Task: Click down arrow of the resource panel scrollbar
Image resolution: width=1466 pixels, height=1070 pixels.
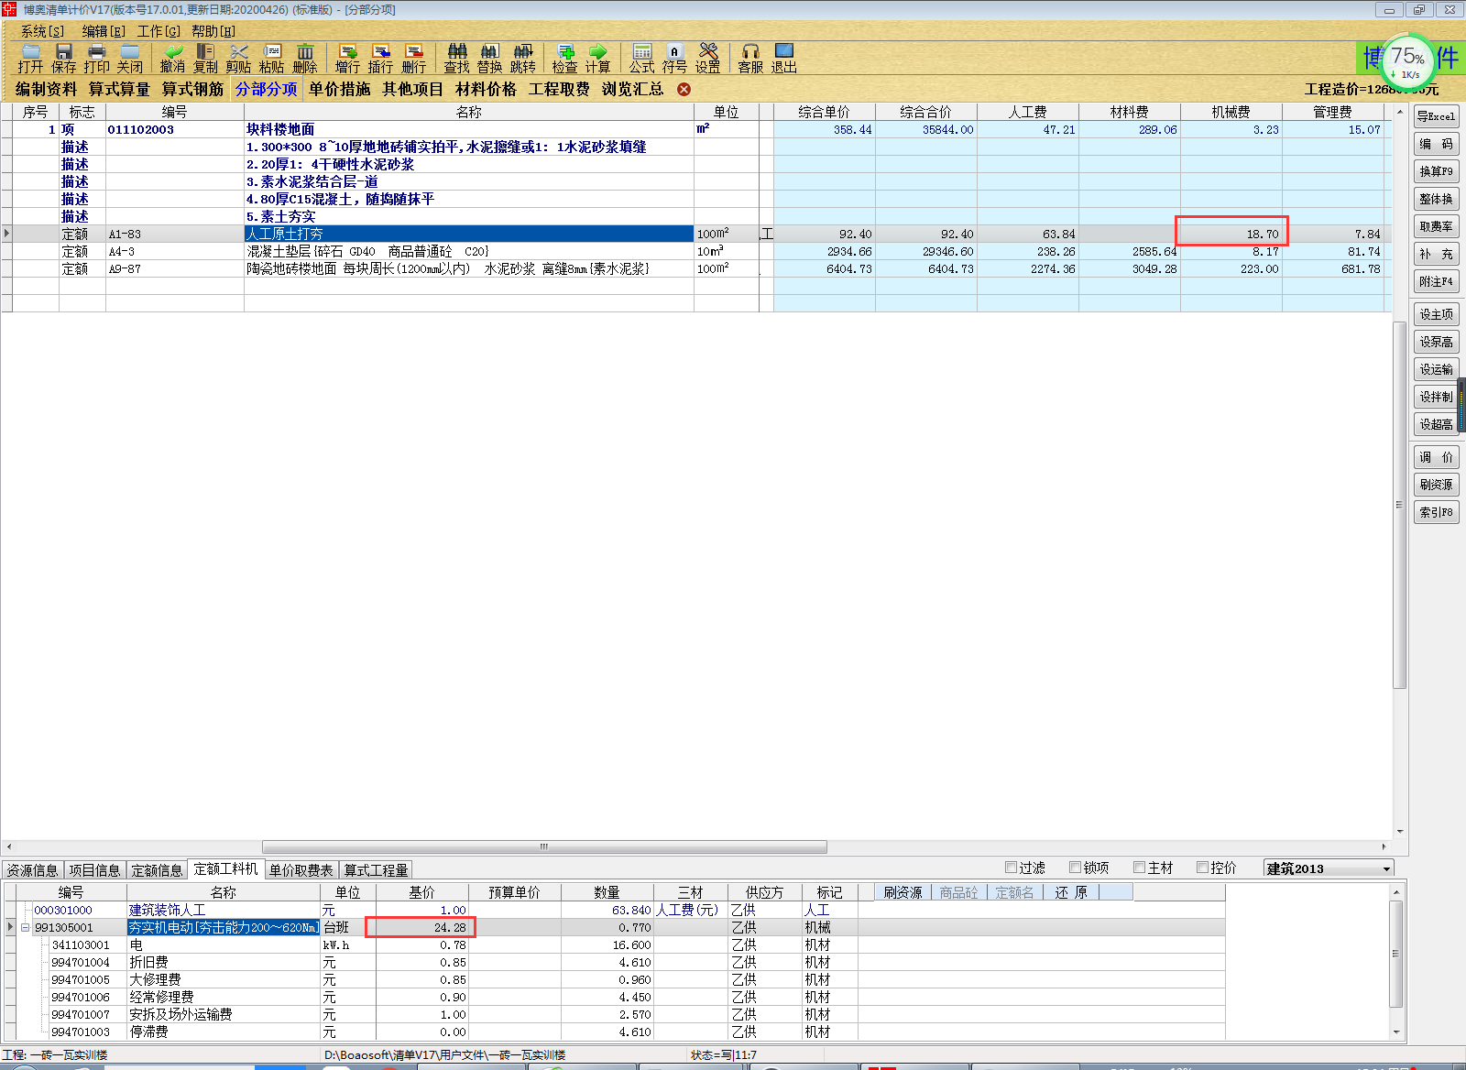Action: (x=1396, y=1032)
